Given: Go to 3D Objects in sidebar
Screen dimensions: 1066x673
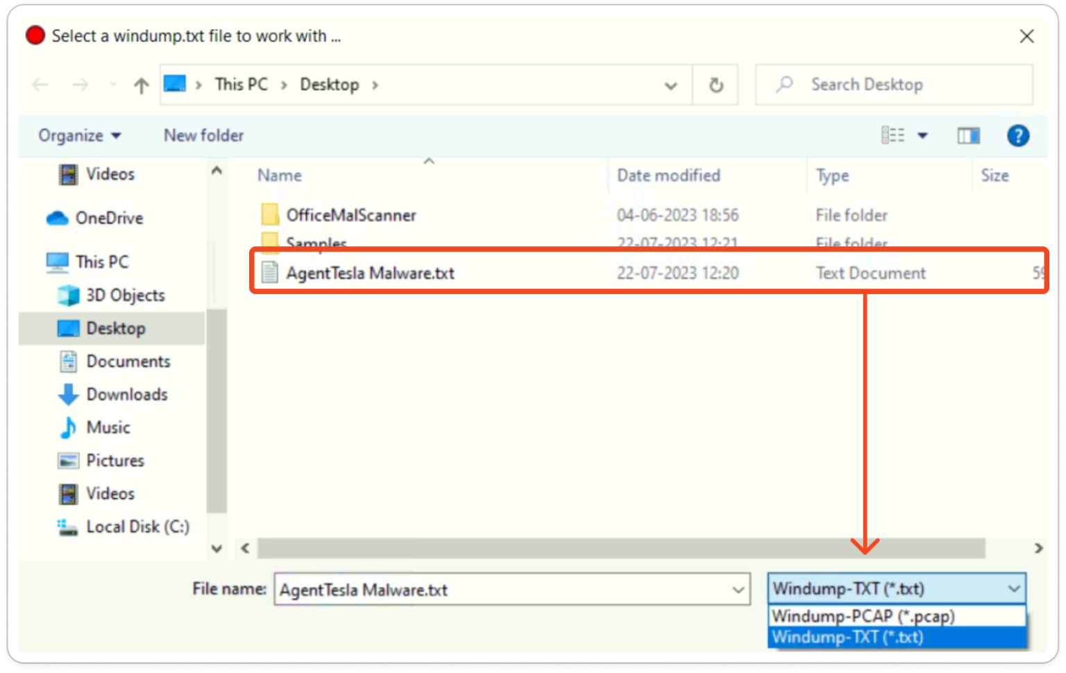Looking at the screenshot, I should click(x=125, y=296).
